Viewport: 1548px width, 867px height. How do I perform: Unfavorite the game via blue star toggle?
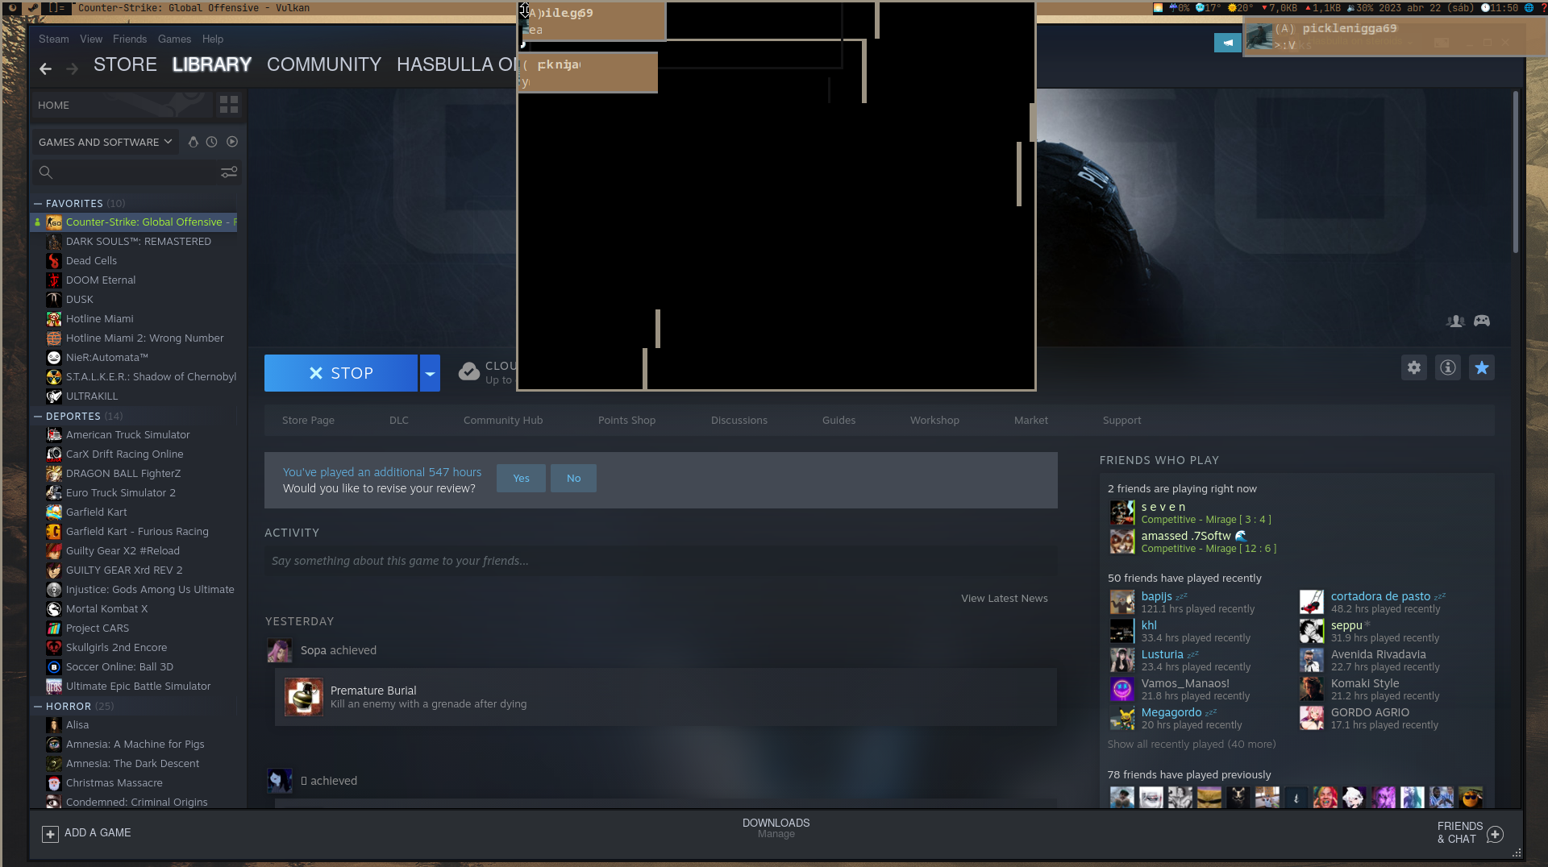1482,367
